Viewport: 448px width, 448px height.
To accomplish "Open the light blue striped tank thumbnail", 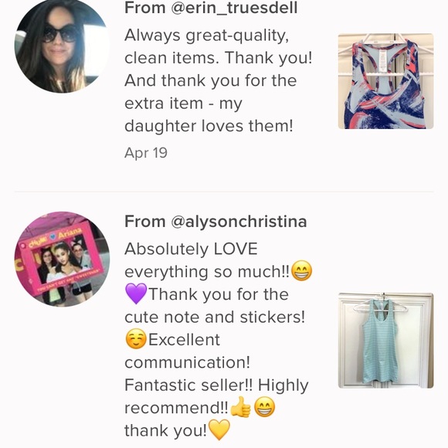I will pyautogui.click(x=385, y=341).
